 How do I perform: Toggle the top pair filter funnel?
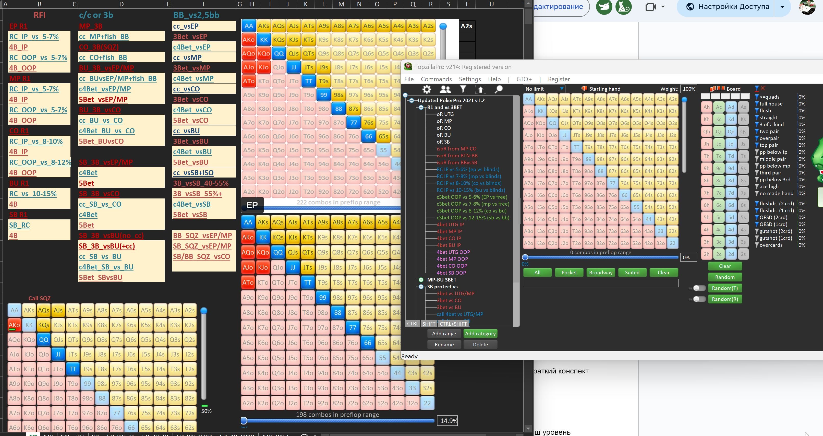757,145
